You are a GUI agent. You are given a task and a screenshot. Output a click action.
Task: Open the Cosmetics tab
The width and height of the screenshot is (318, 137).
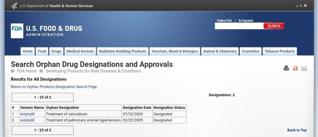(251, 51)
